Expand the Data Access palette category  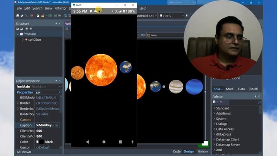point(214,129)
